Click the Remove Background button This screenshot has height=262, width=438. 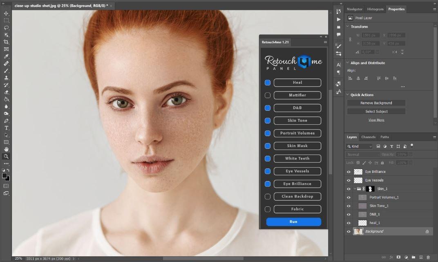tap(376, 103)
